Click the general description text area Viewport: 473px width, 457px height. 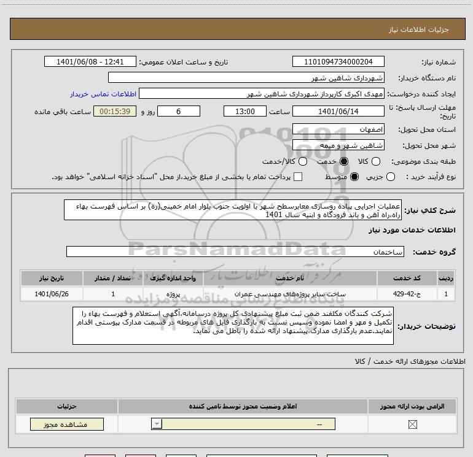coord(233,210)
